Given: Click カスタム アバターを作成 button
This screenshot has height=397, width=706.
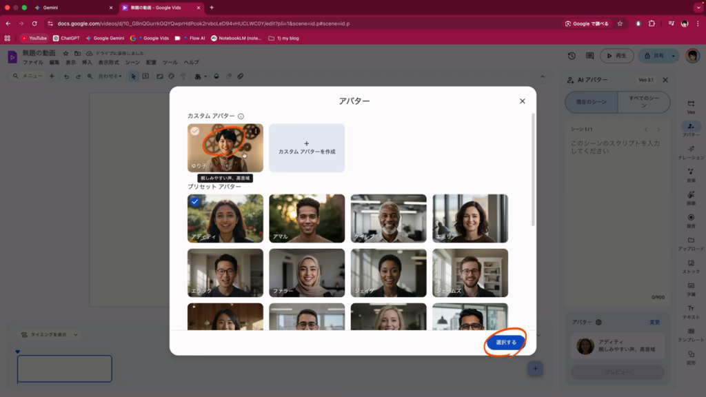Looking at the screenshot, I should tap(307, 147).
